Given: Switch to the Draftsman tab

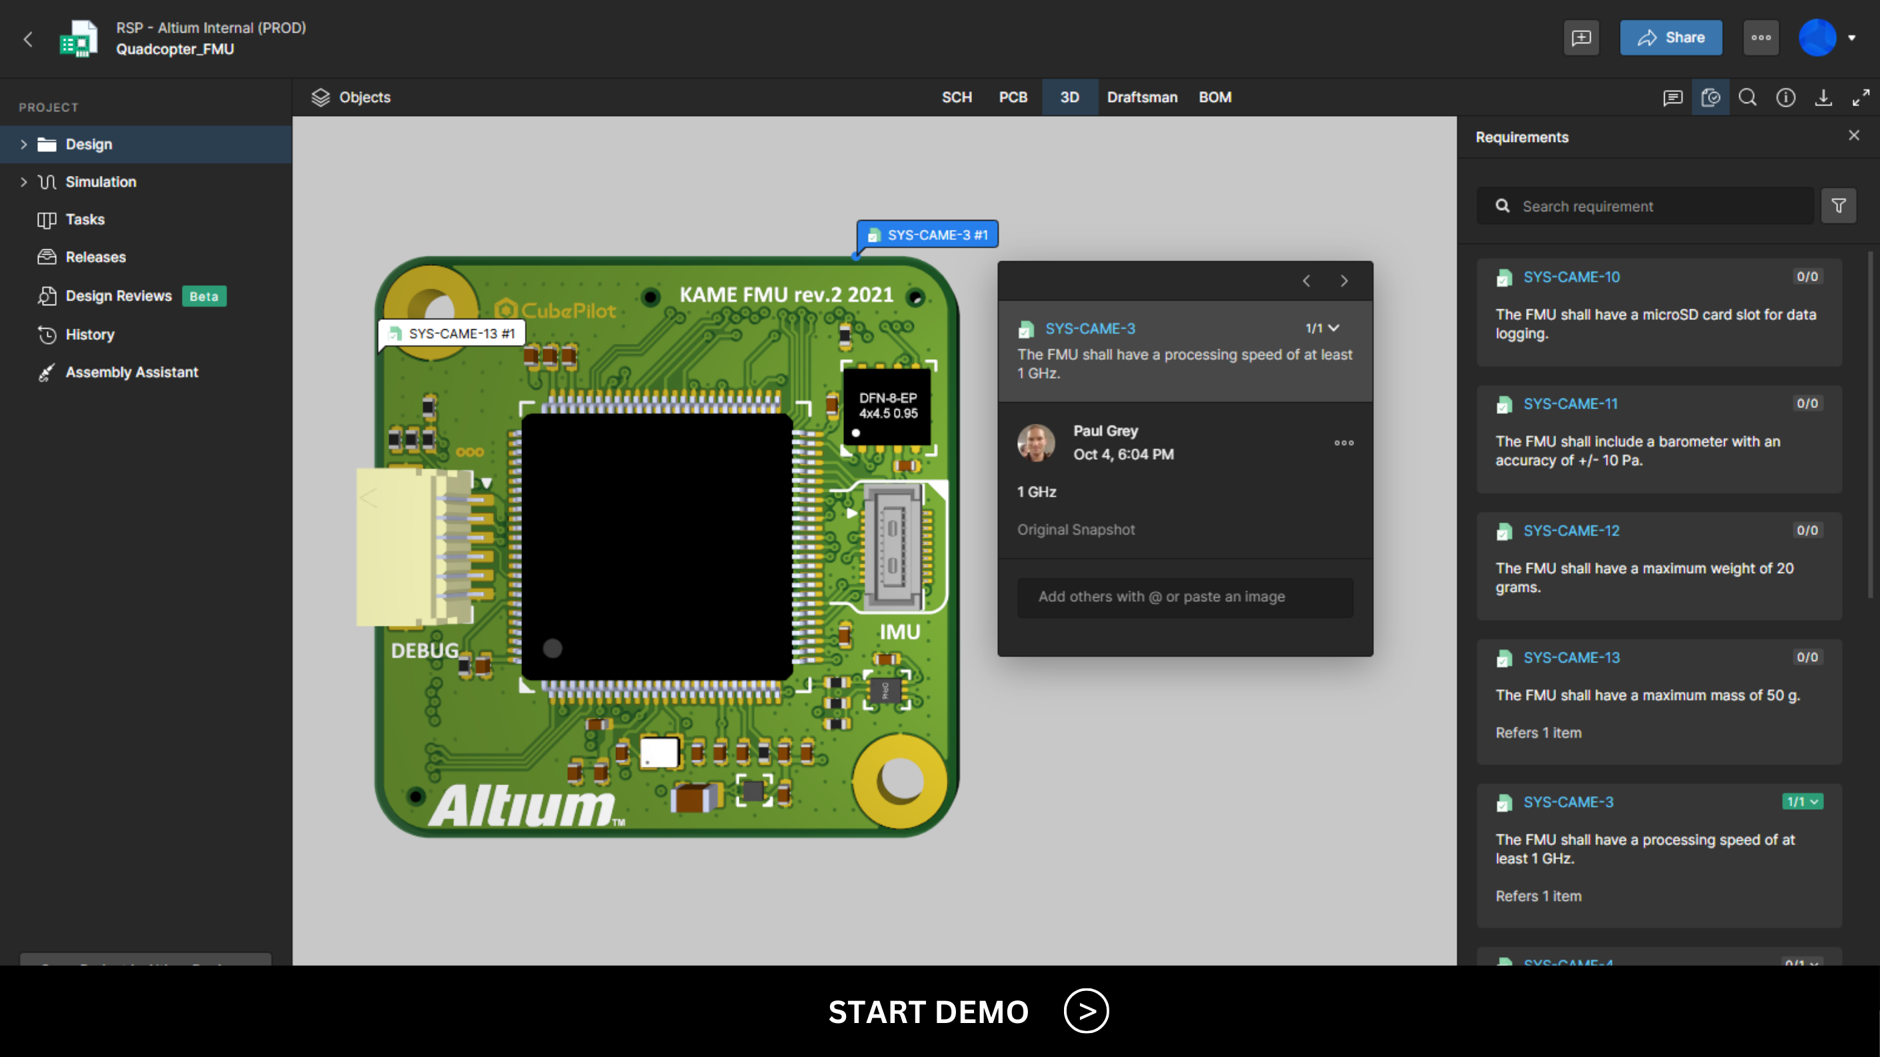Looking at the screenshot, I should [x=1141, y=98].
